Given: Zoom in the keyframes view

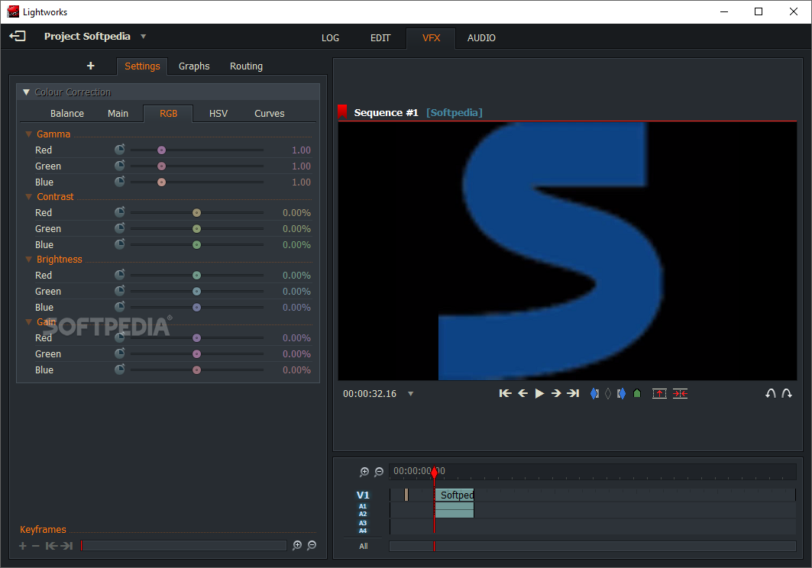Looking at the screenshot, I should coord(296,545).
